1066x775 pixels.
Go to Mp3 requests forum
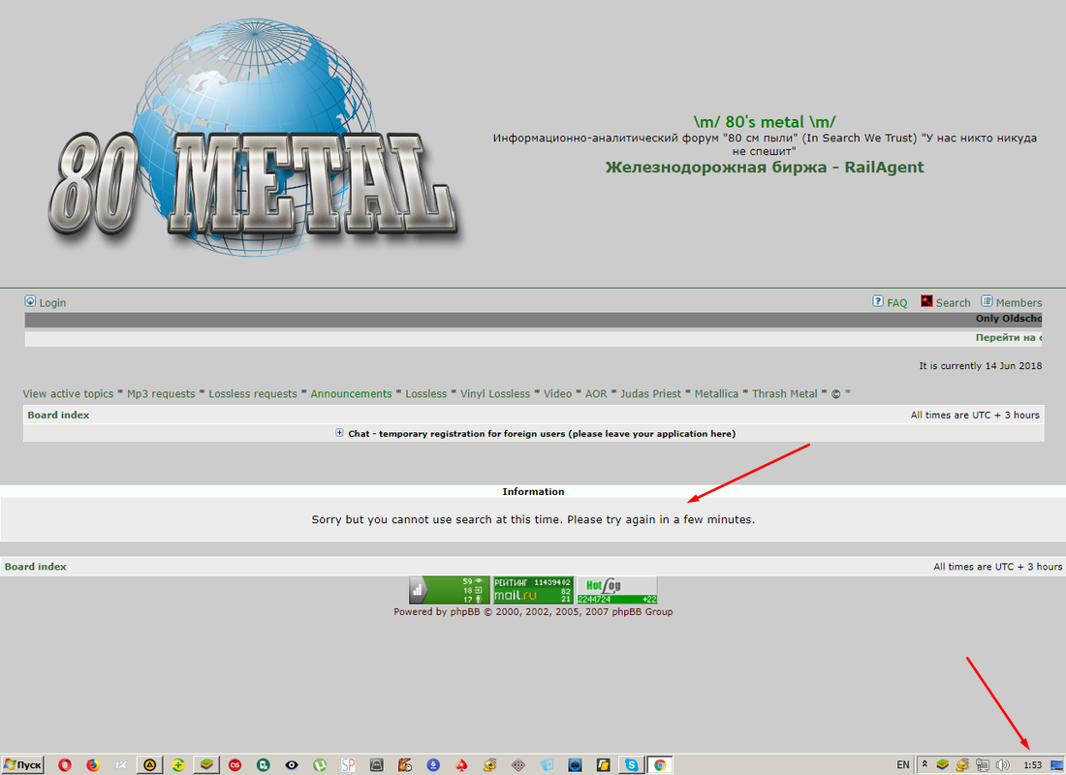tap(161, 393)
